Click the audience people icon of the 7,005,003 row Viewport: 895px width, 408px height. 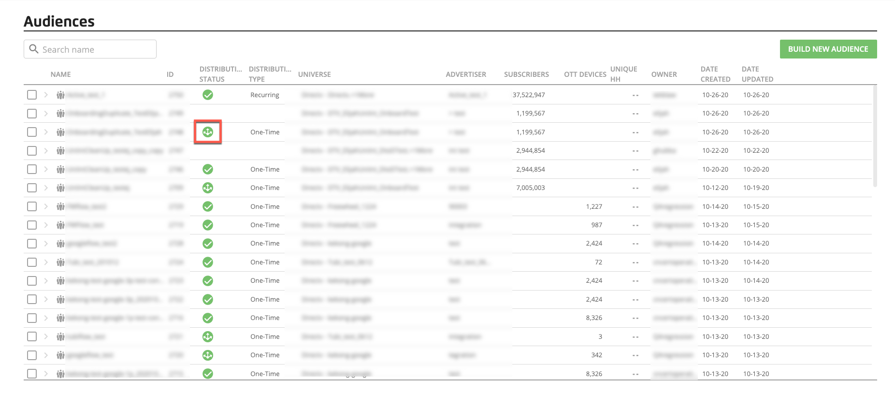(60, 188)
